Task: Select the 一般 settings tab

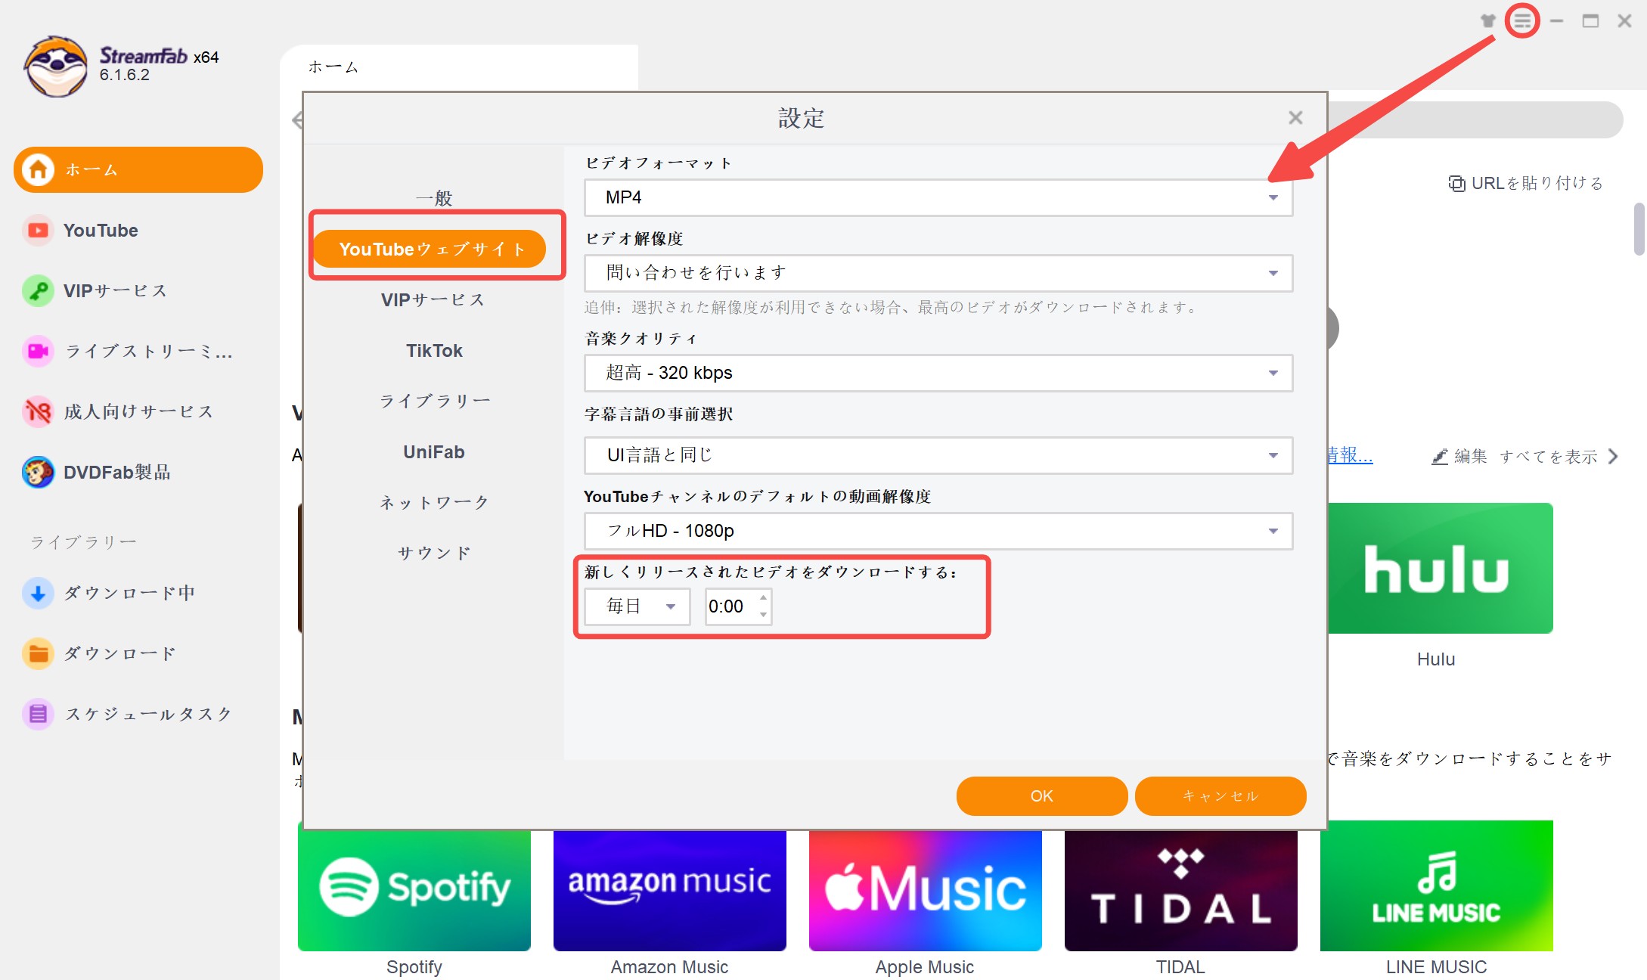Action: click(434, 198)
